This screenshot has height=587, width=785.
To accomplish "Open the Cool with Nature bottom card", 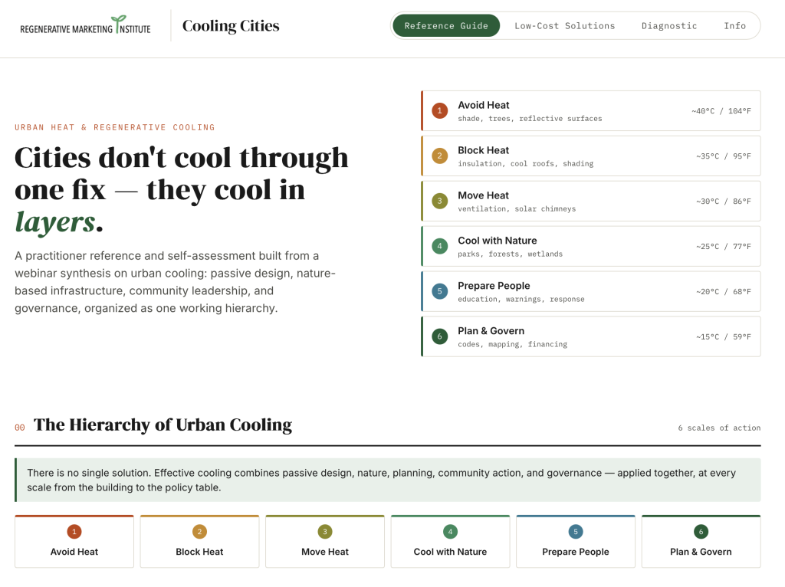I will [x=450, y=542].
